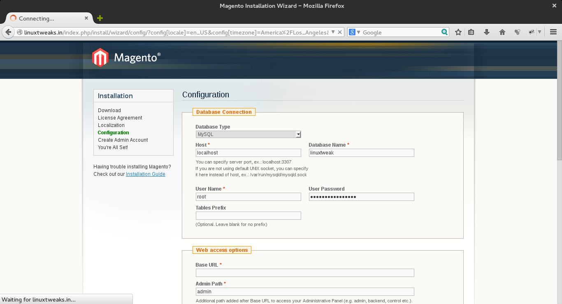Select License Agreement installation step

[x=120, y=118]
